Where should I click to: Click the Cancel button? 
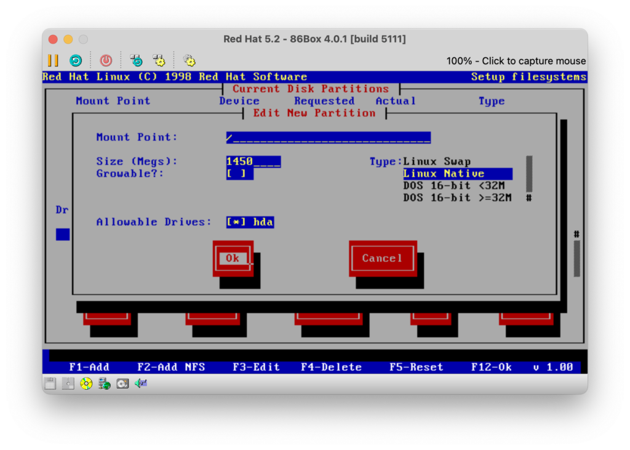tap(383, 258)
